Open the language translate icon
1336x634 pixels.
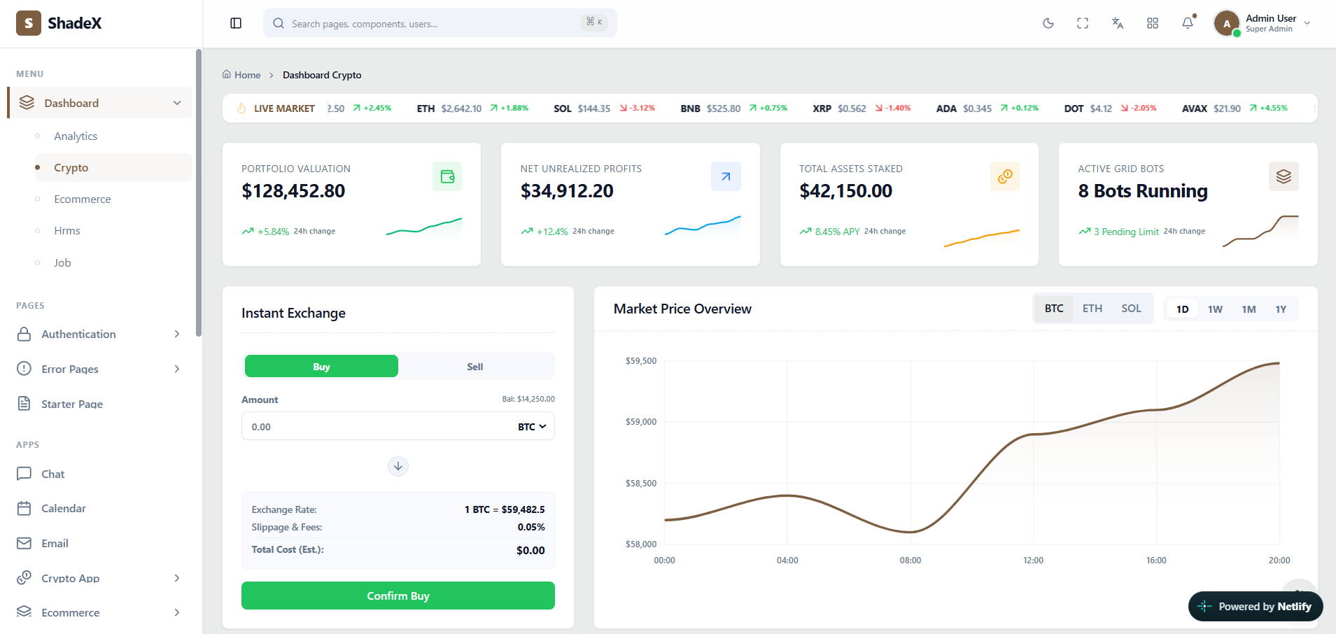click(x=1118, y=23)
